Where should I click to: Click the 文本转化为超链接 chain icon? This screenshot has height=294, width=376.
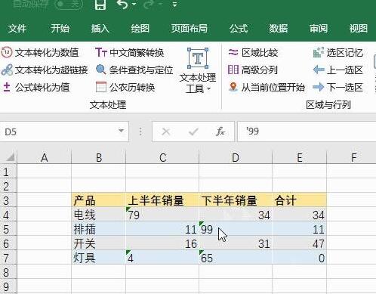7,70
